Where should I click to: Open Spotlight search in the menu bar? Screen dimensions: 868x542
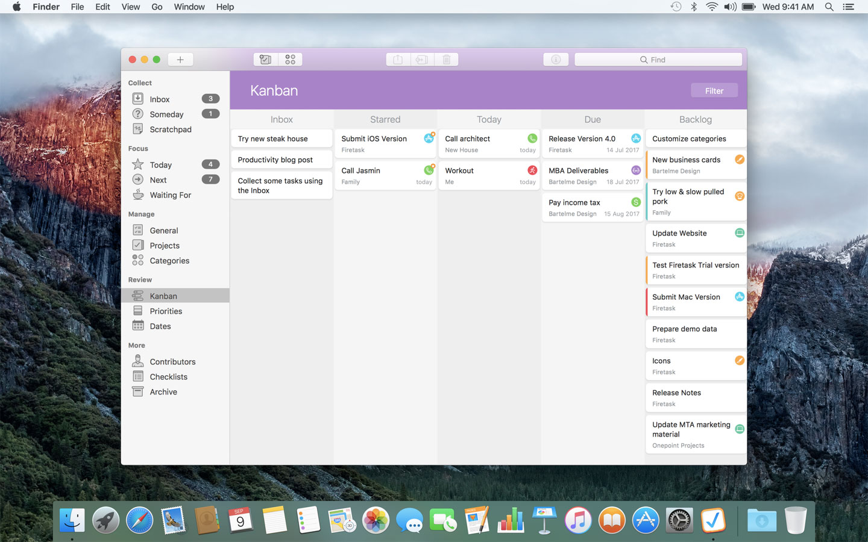pos(829,7)
